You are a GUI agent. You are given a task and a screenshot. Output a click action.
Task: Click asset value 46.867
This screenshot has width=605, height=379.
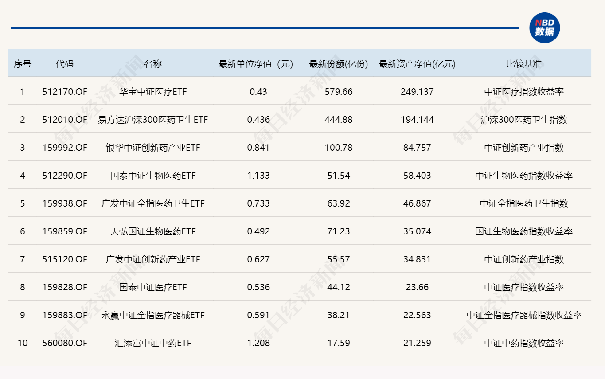coord(417,203)
